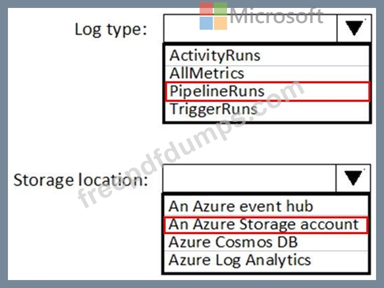Click the Microsoft four-square logo
384x288 pixels.
click(213, 16)
